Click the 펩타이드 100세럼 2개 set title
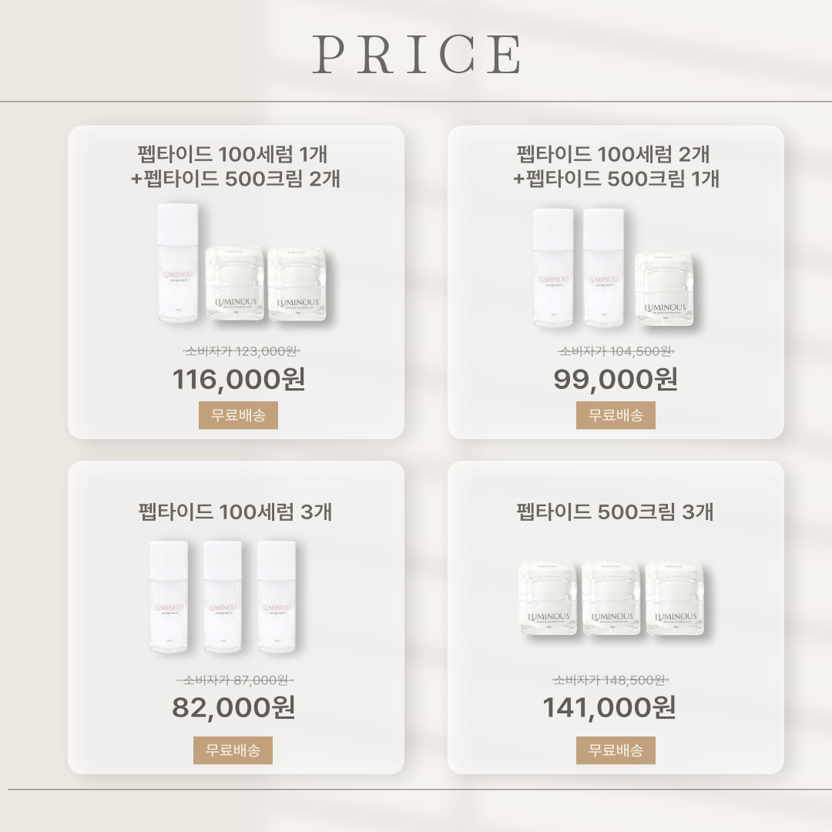This screenshot has height=832, width=832. point(614,154)
